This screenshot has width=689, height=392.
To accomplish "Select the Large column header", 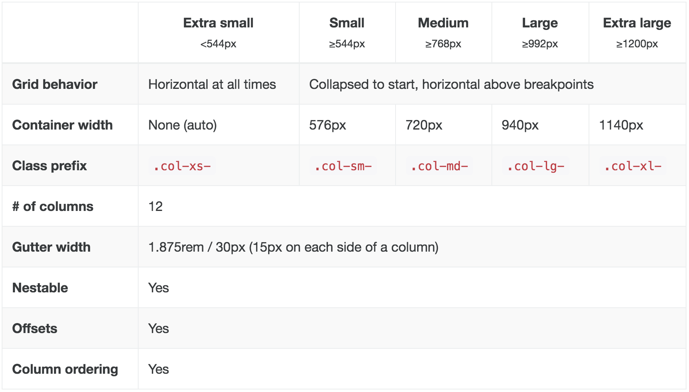I will pos(540,23).
